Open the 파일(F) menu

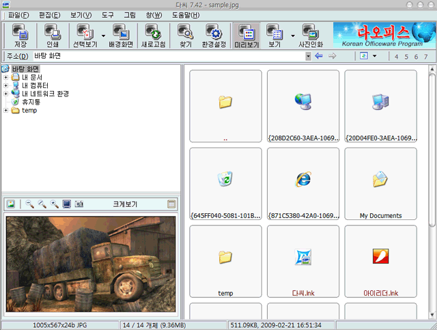(x=18, y=15)
